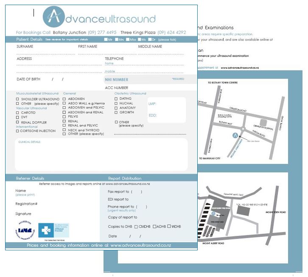Click the Copy of report to label
Screen dimensions: 308x277
click(x=123, y=217)
